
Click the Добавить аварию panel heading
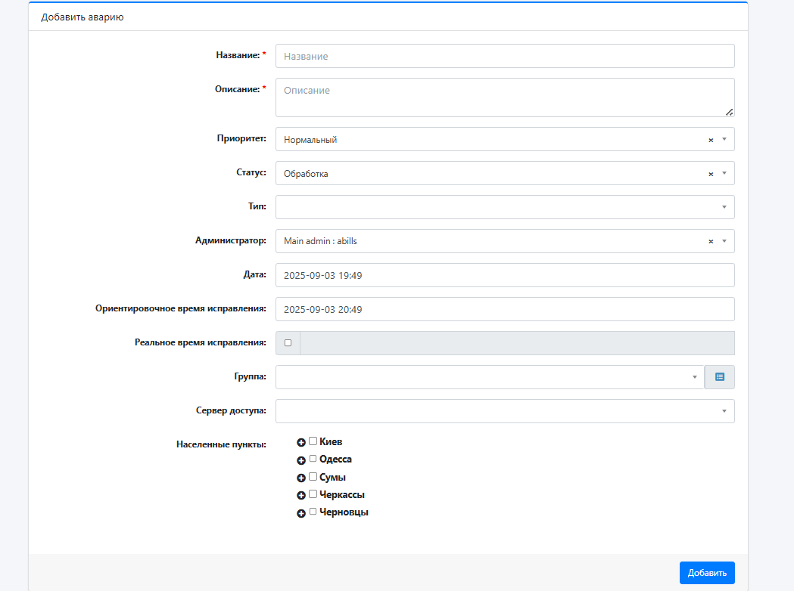[x=83, y=17]
